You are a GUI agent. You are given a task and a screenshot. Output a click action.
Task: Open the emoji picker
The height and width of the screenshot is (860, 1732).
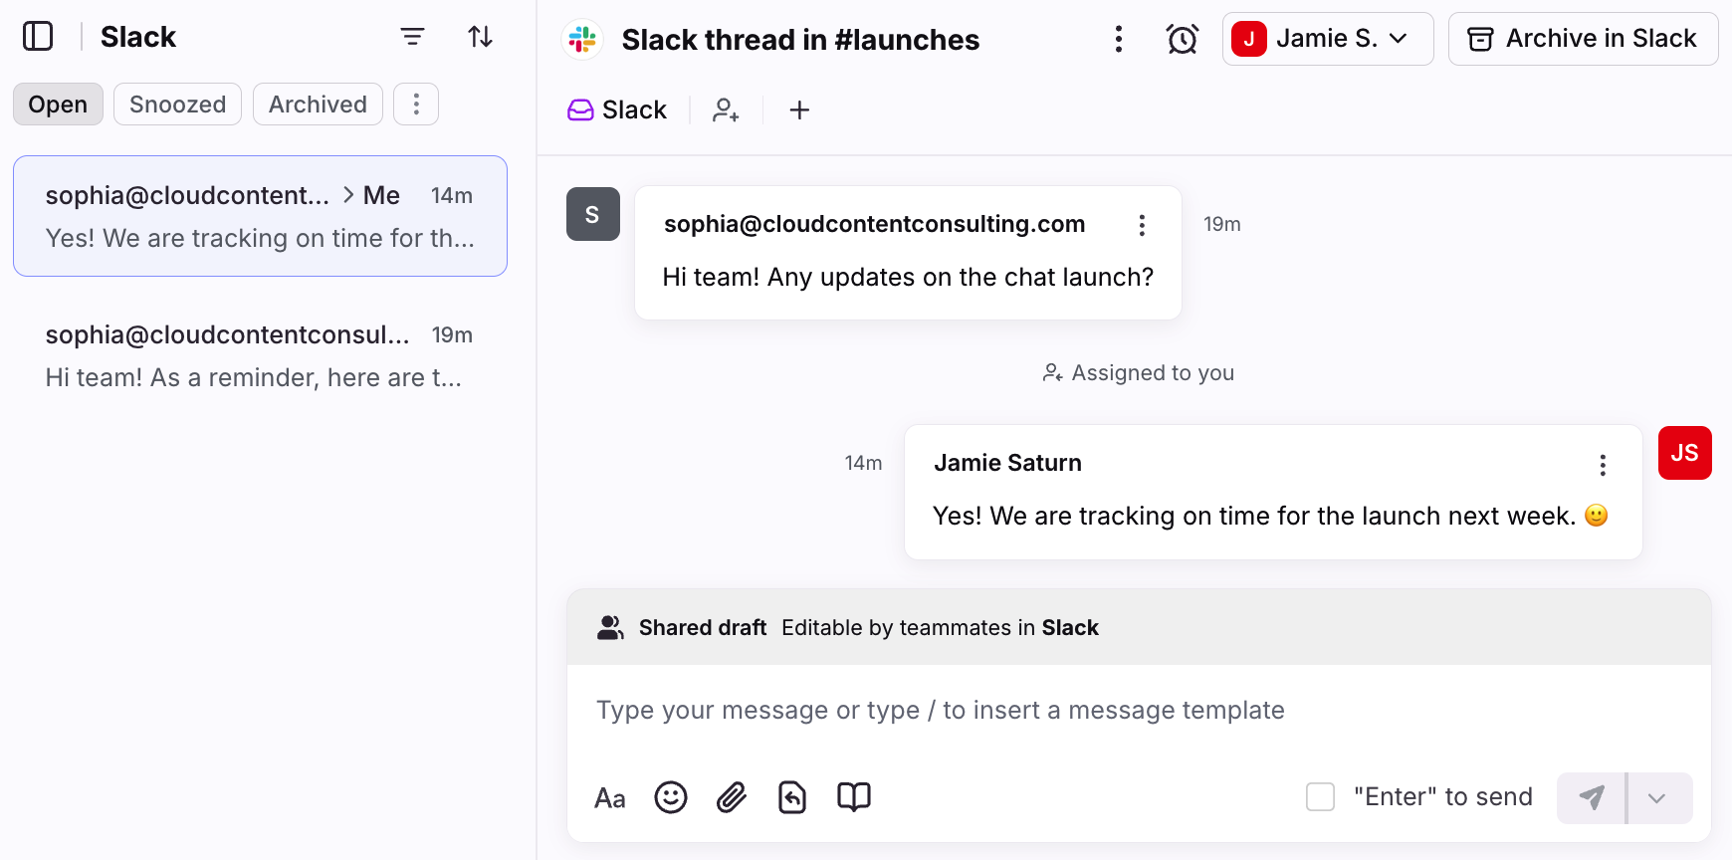(x=671, y=797)
